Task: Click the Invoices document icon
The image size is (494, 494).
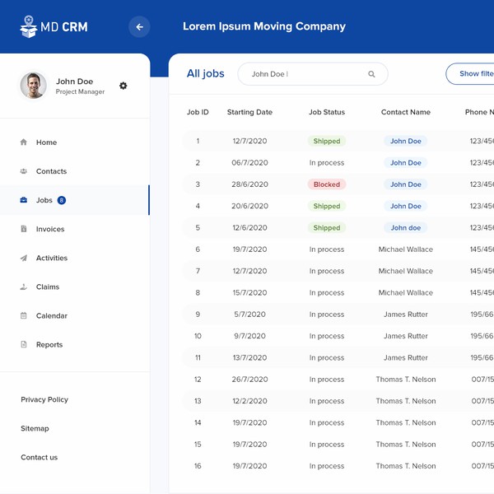Action: [x=24, y=229]
